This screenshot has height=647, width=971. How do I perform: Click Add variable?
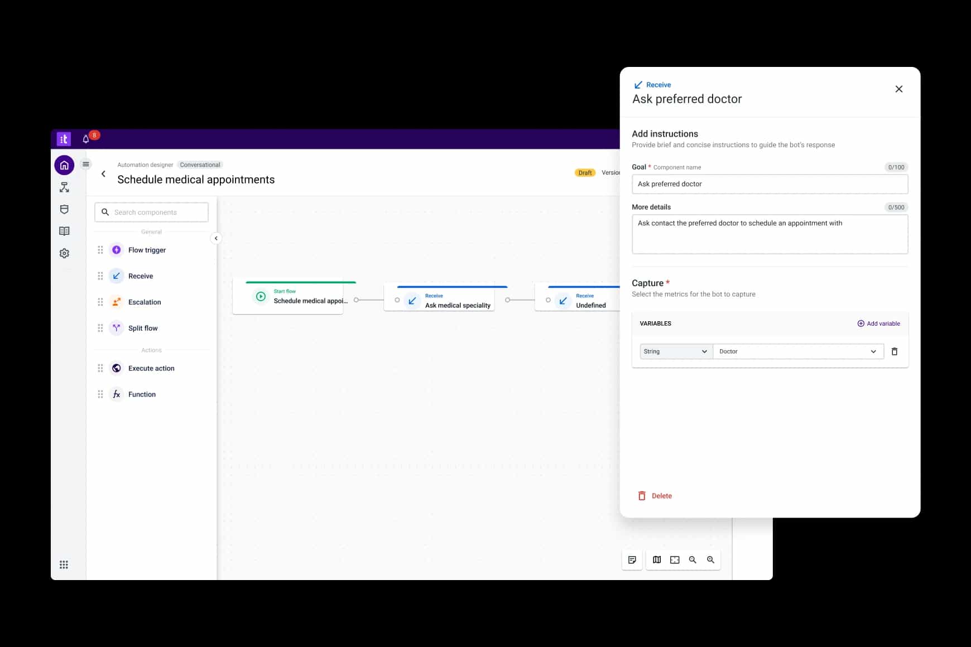[x=878, y=323]
